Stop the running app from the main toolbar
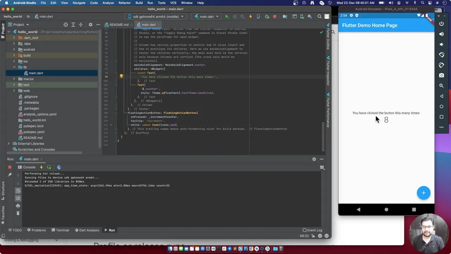This screenshot has height=254, width=451. click(274, 17)
